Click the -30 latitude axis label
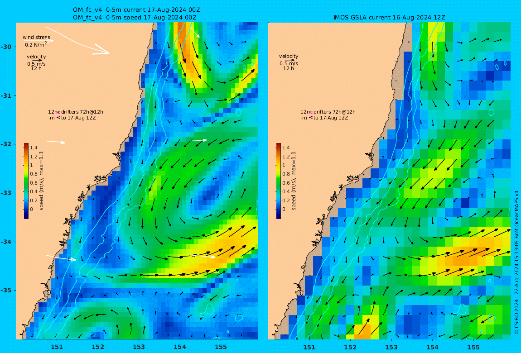The width and height of the screenshot is (521, 353). click(x=5, y=47)
